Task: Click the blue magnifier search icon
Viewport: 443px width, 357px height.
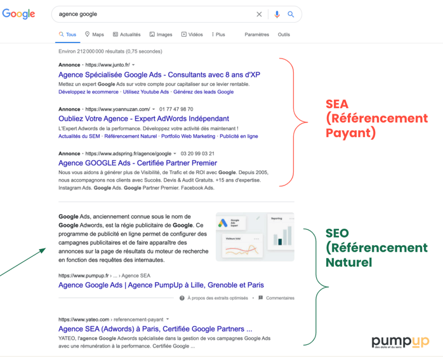Action: click(x=291, y=14)
